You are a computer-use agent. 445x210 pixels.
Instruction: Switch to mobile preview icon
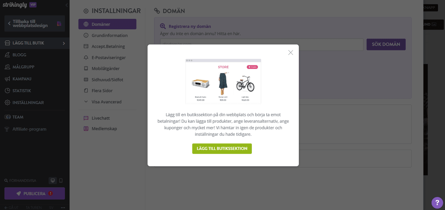pyautogui.click(x=61, y=181)
